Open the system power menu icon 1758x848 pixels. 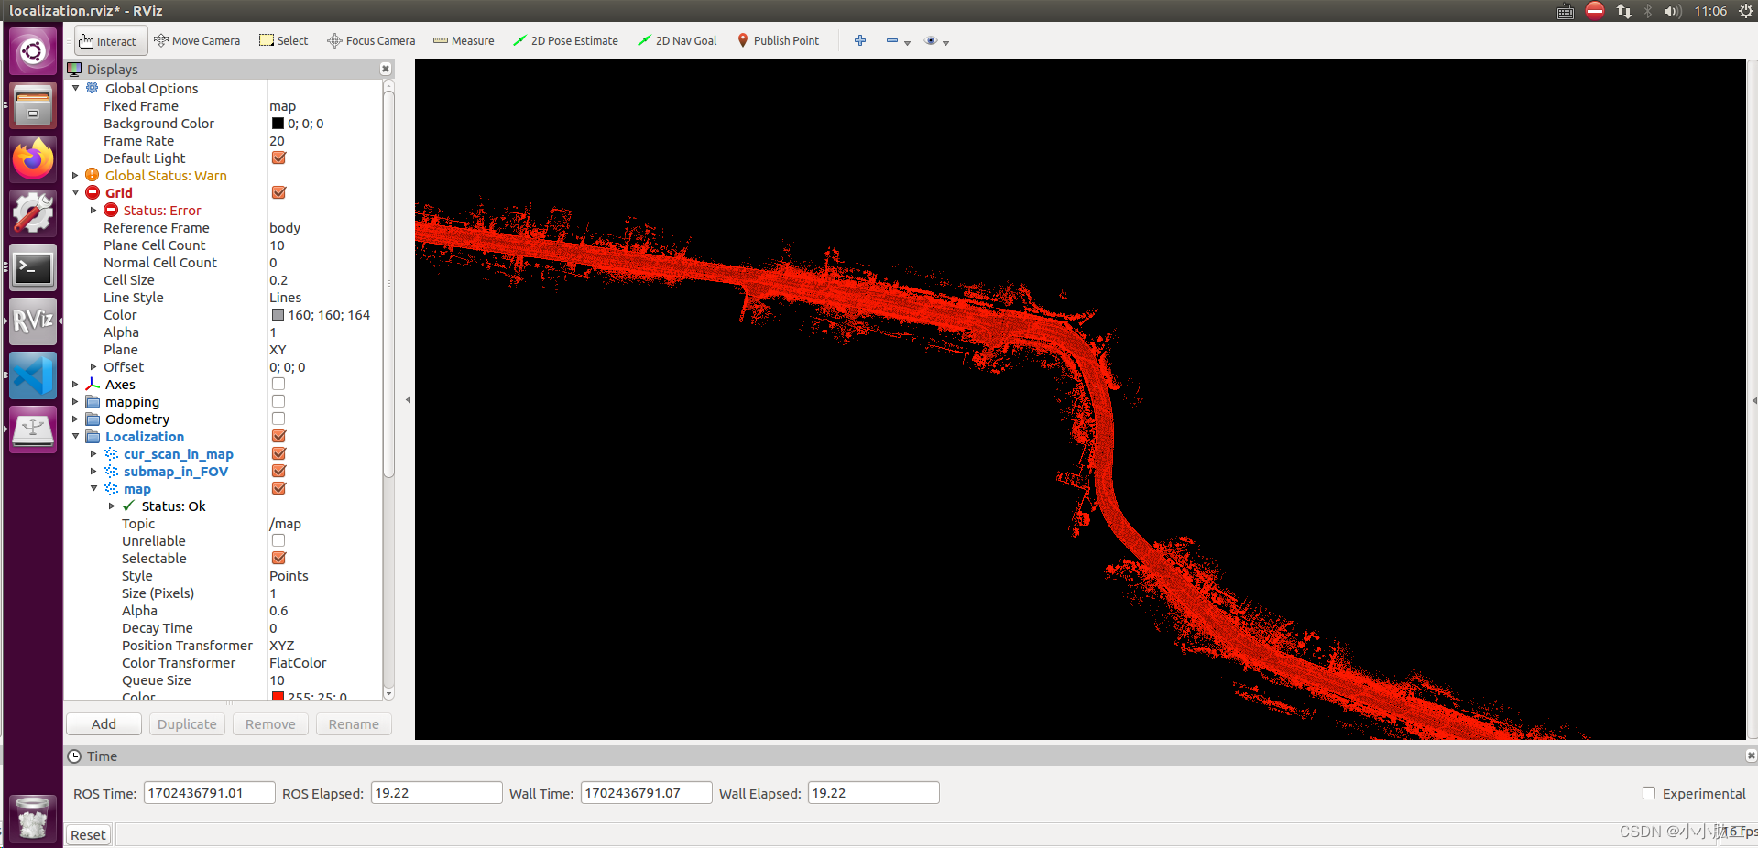coord(1746,11)
